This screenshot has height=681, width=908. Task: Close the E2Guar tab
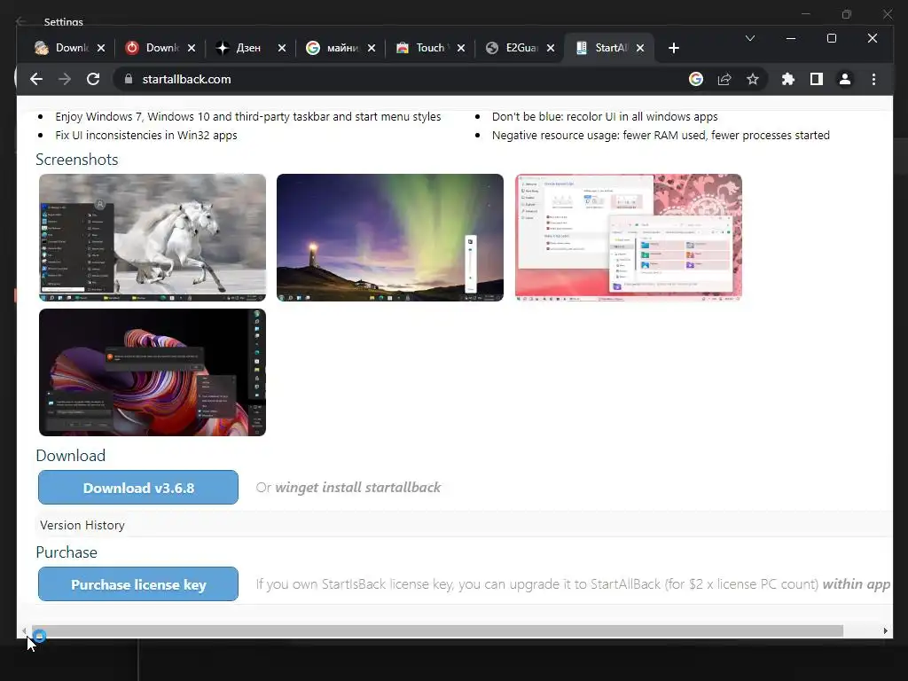click(551, 48)
